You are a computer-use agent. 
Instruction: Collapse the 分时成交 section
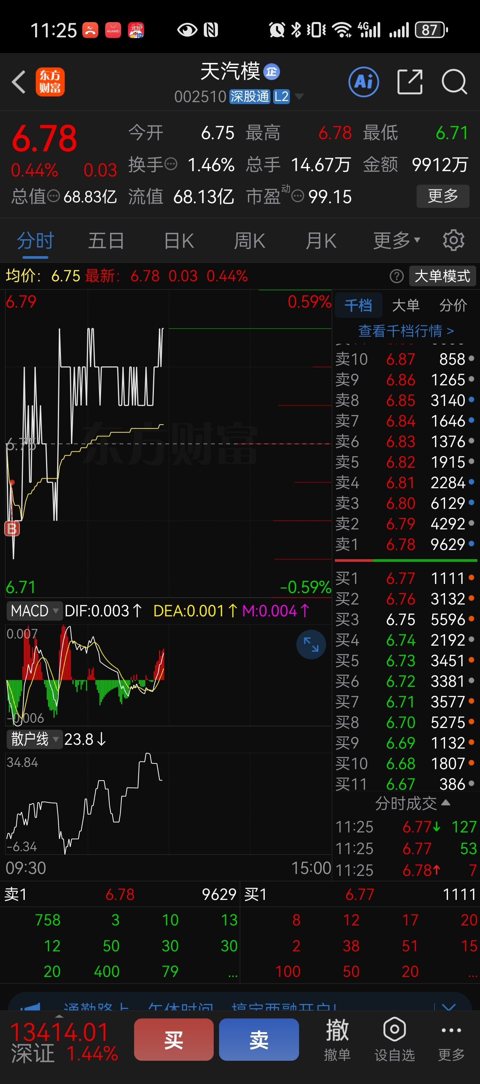(x=412, y=803)
